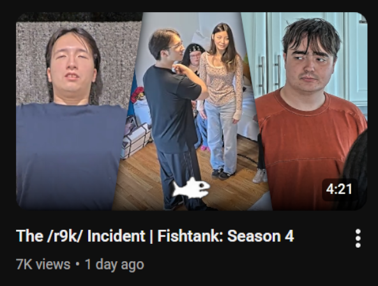The width and height of the screenshot is (378, 286).
Task: Click the silver cabinet handle in thumbnail
Action: [x=263, y=71]
